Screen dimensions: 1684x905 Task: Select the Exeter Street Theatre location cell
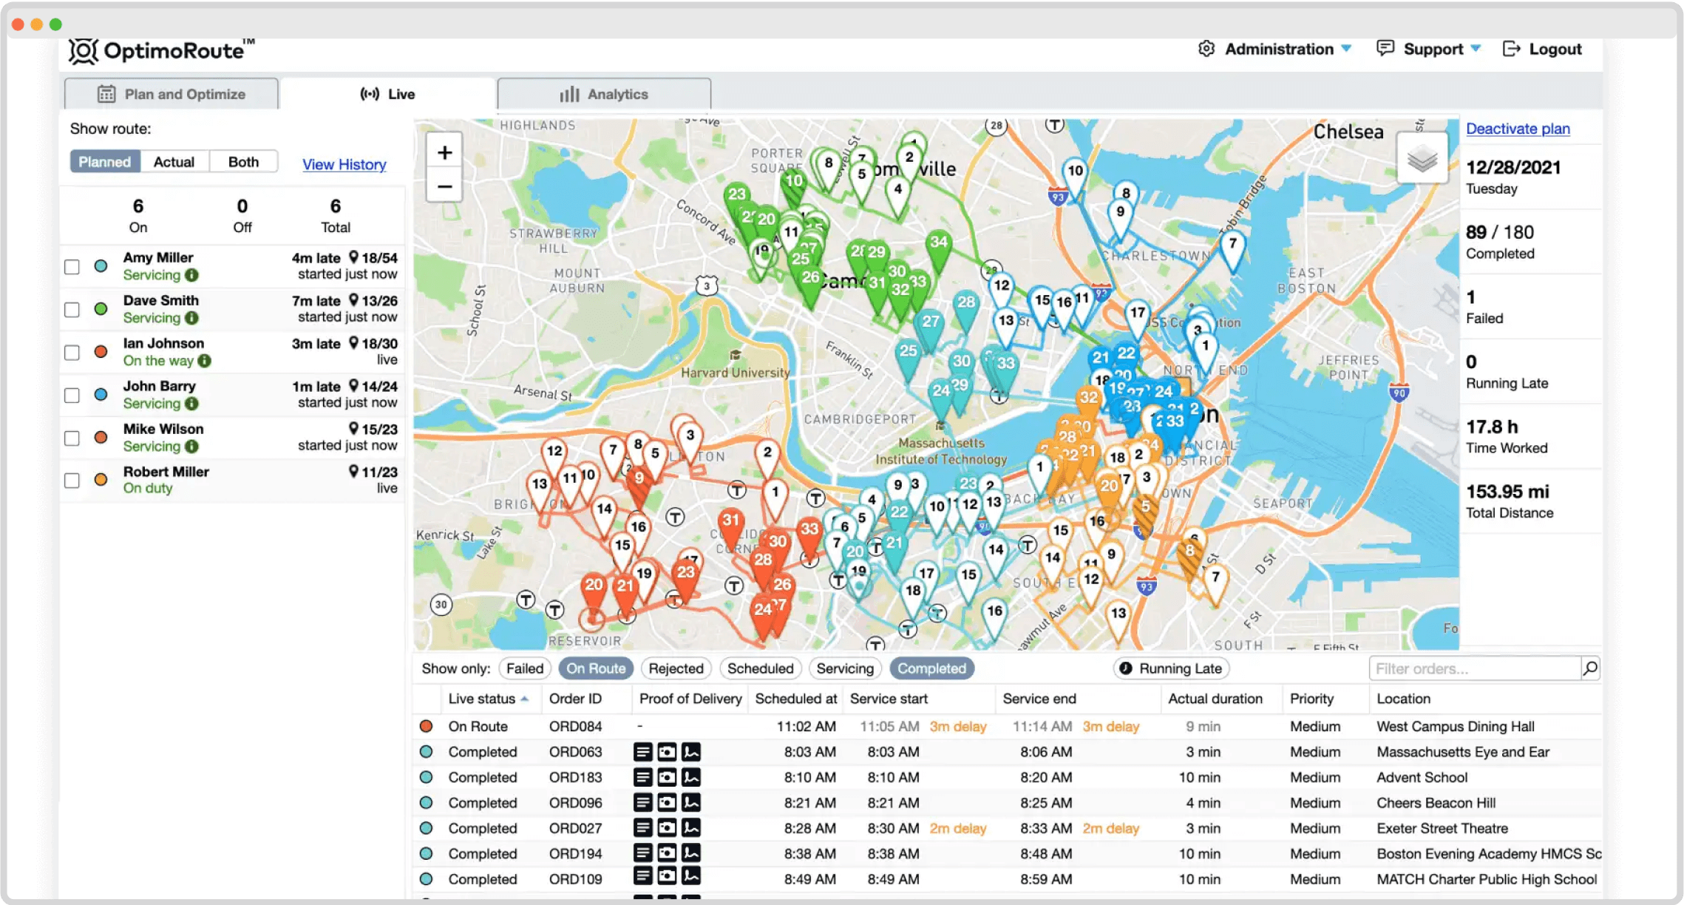[x=1442, y=828]
